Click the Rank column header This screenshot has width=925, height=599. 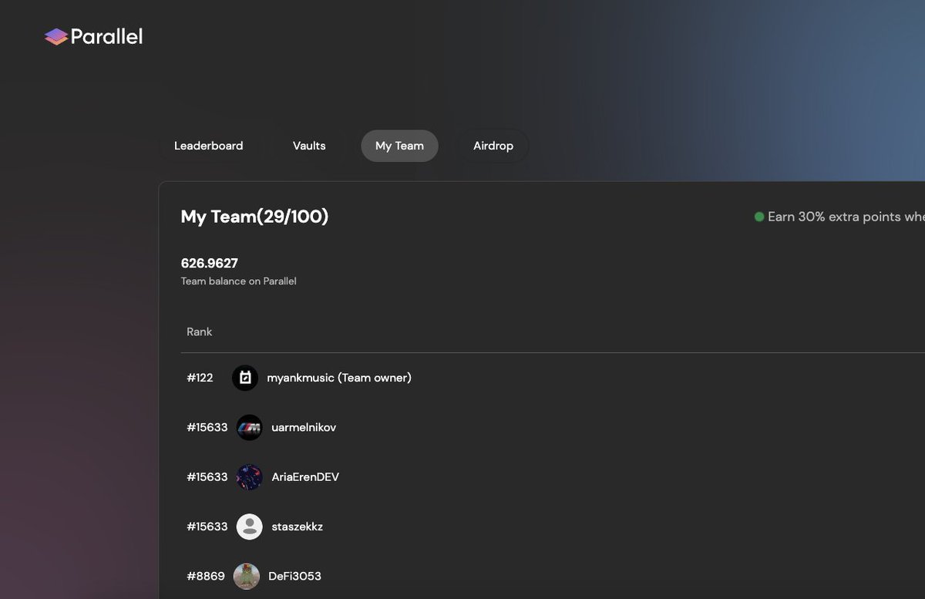pyautogui.click(x=200, y=331)
